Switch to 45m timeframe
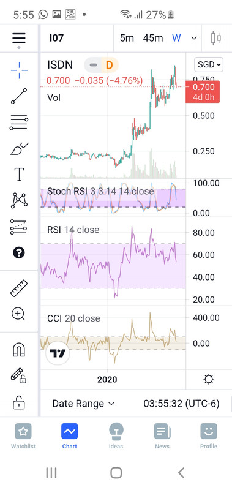 tap(152, 38)
